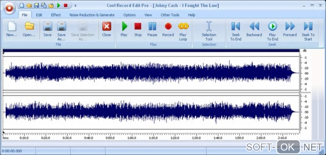The width and height of the screenshot is (326, 155).
Task: Click the Backward seek button
Action: tap(254, 29)
